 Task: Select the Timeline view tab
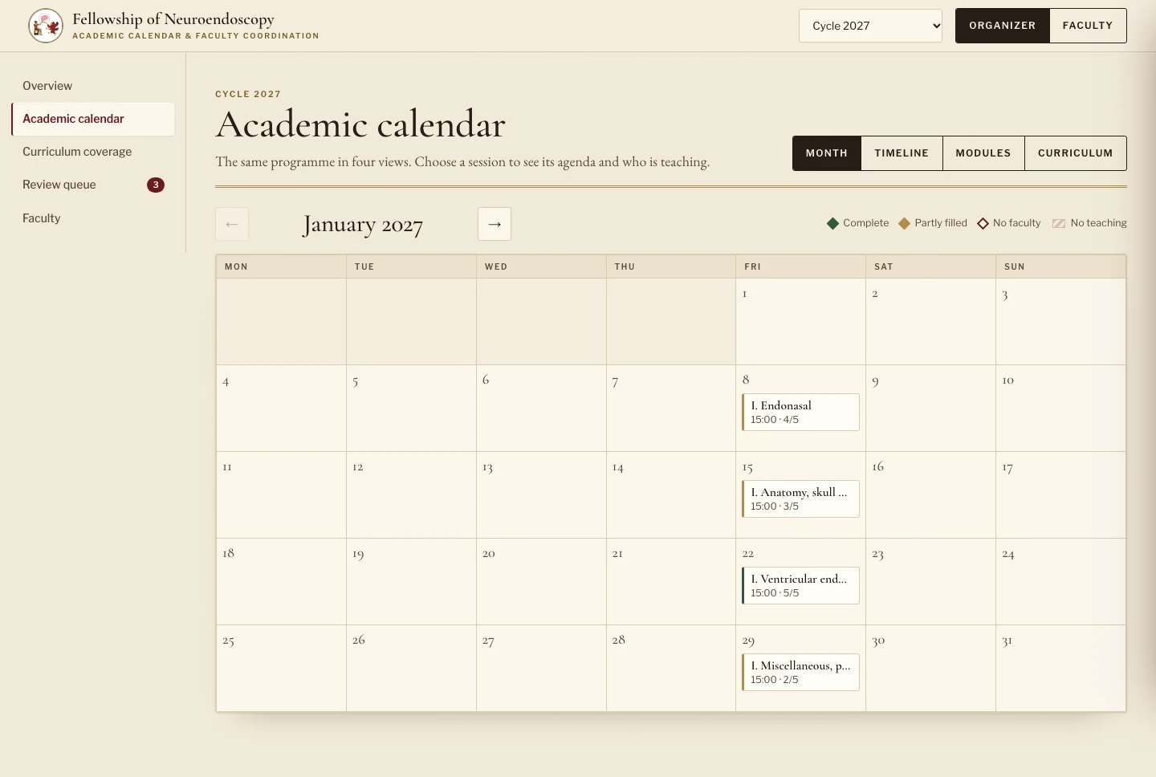tap(902, 153)
